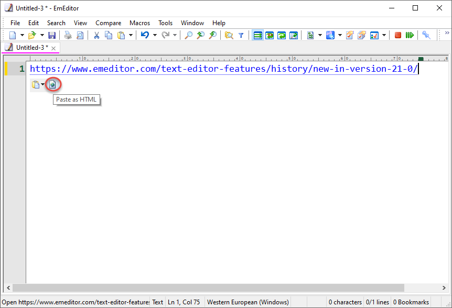Expand the toolbar Paste dropdown arrow
452x308 pixels.
131,35
